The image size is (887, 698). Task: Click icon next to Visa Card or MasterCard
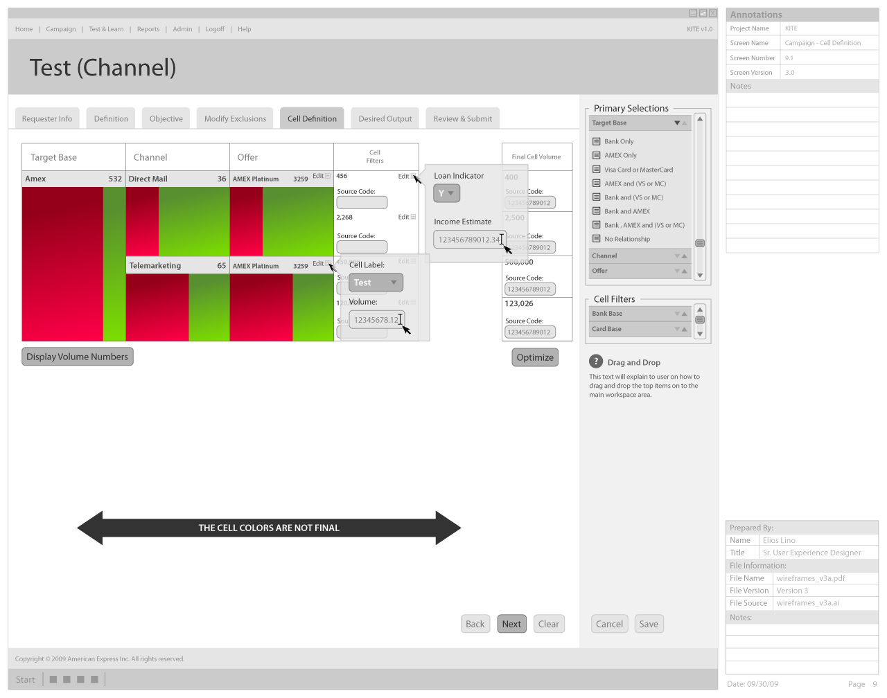point(596,170)
